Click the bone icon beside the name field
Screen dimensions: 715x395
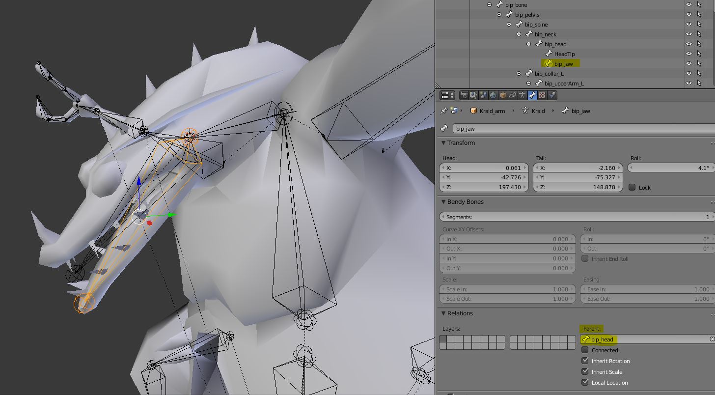(444, 128)
